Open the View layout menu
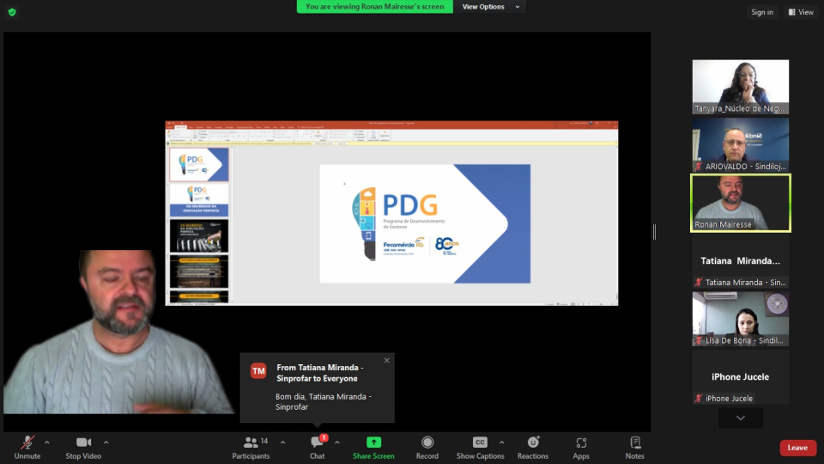The image size is (824, 464). tap(801, 12)
